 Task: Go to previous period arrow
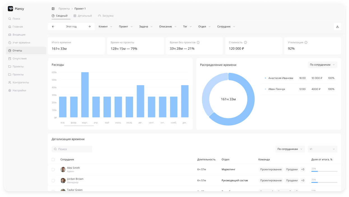pyautogui.click(x=53, y=27)
